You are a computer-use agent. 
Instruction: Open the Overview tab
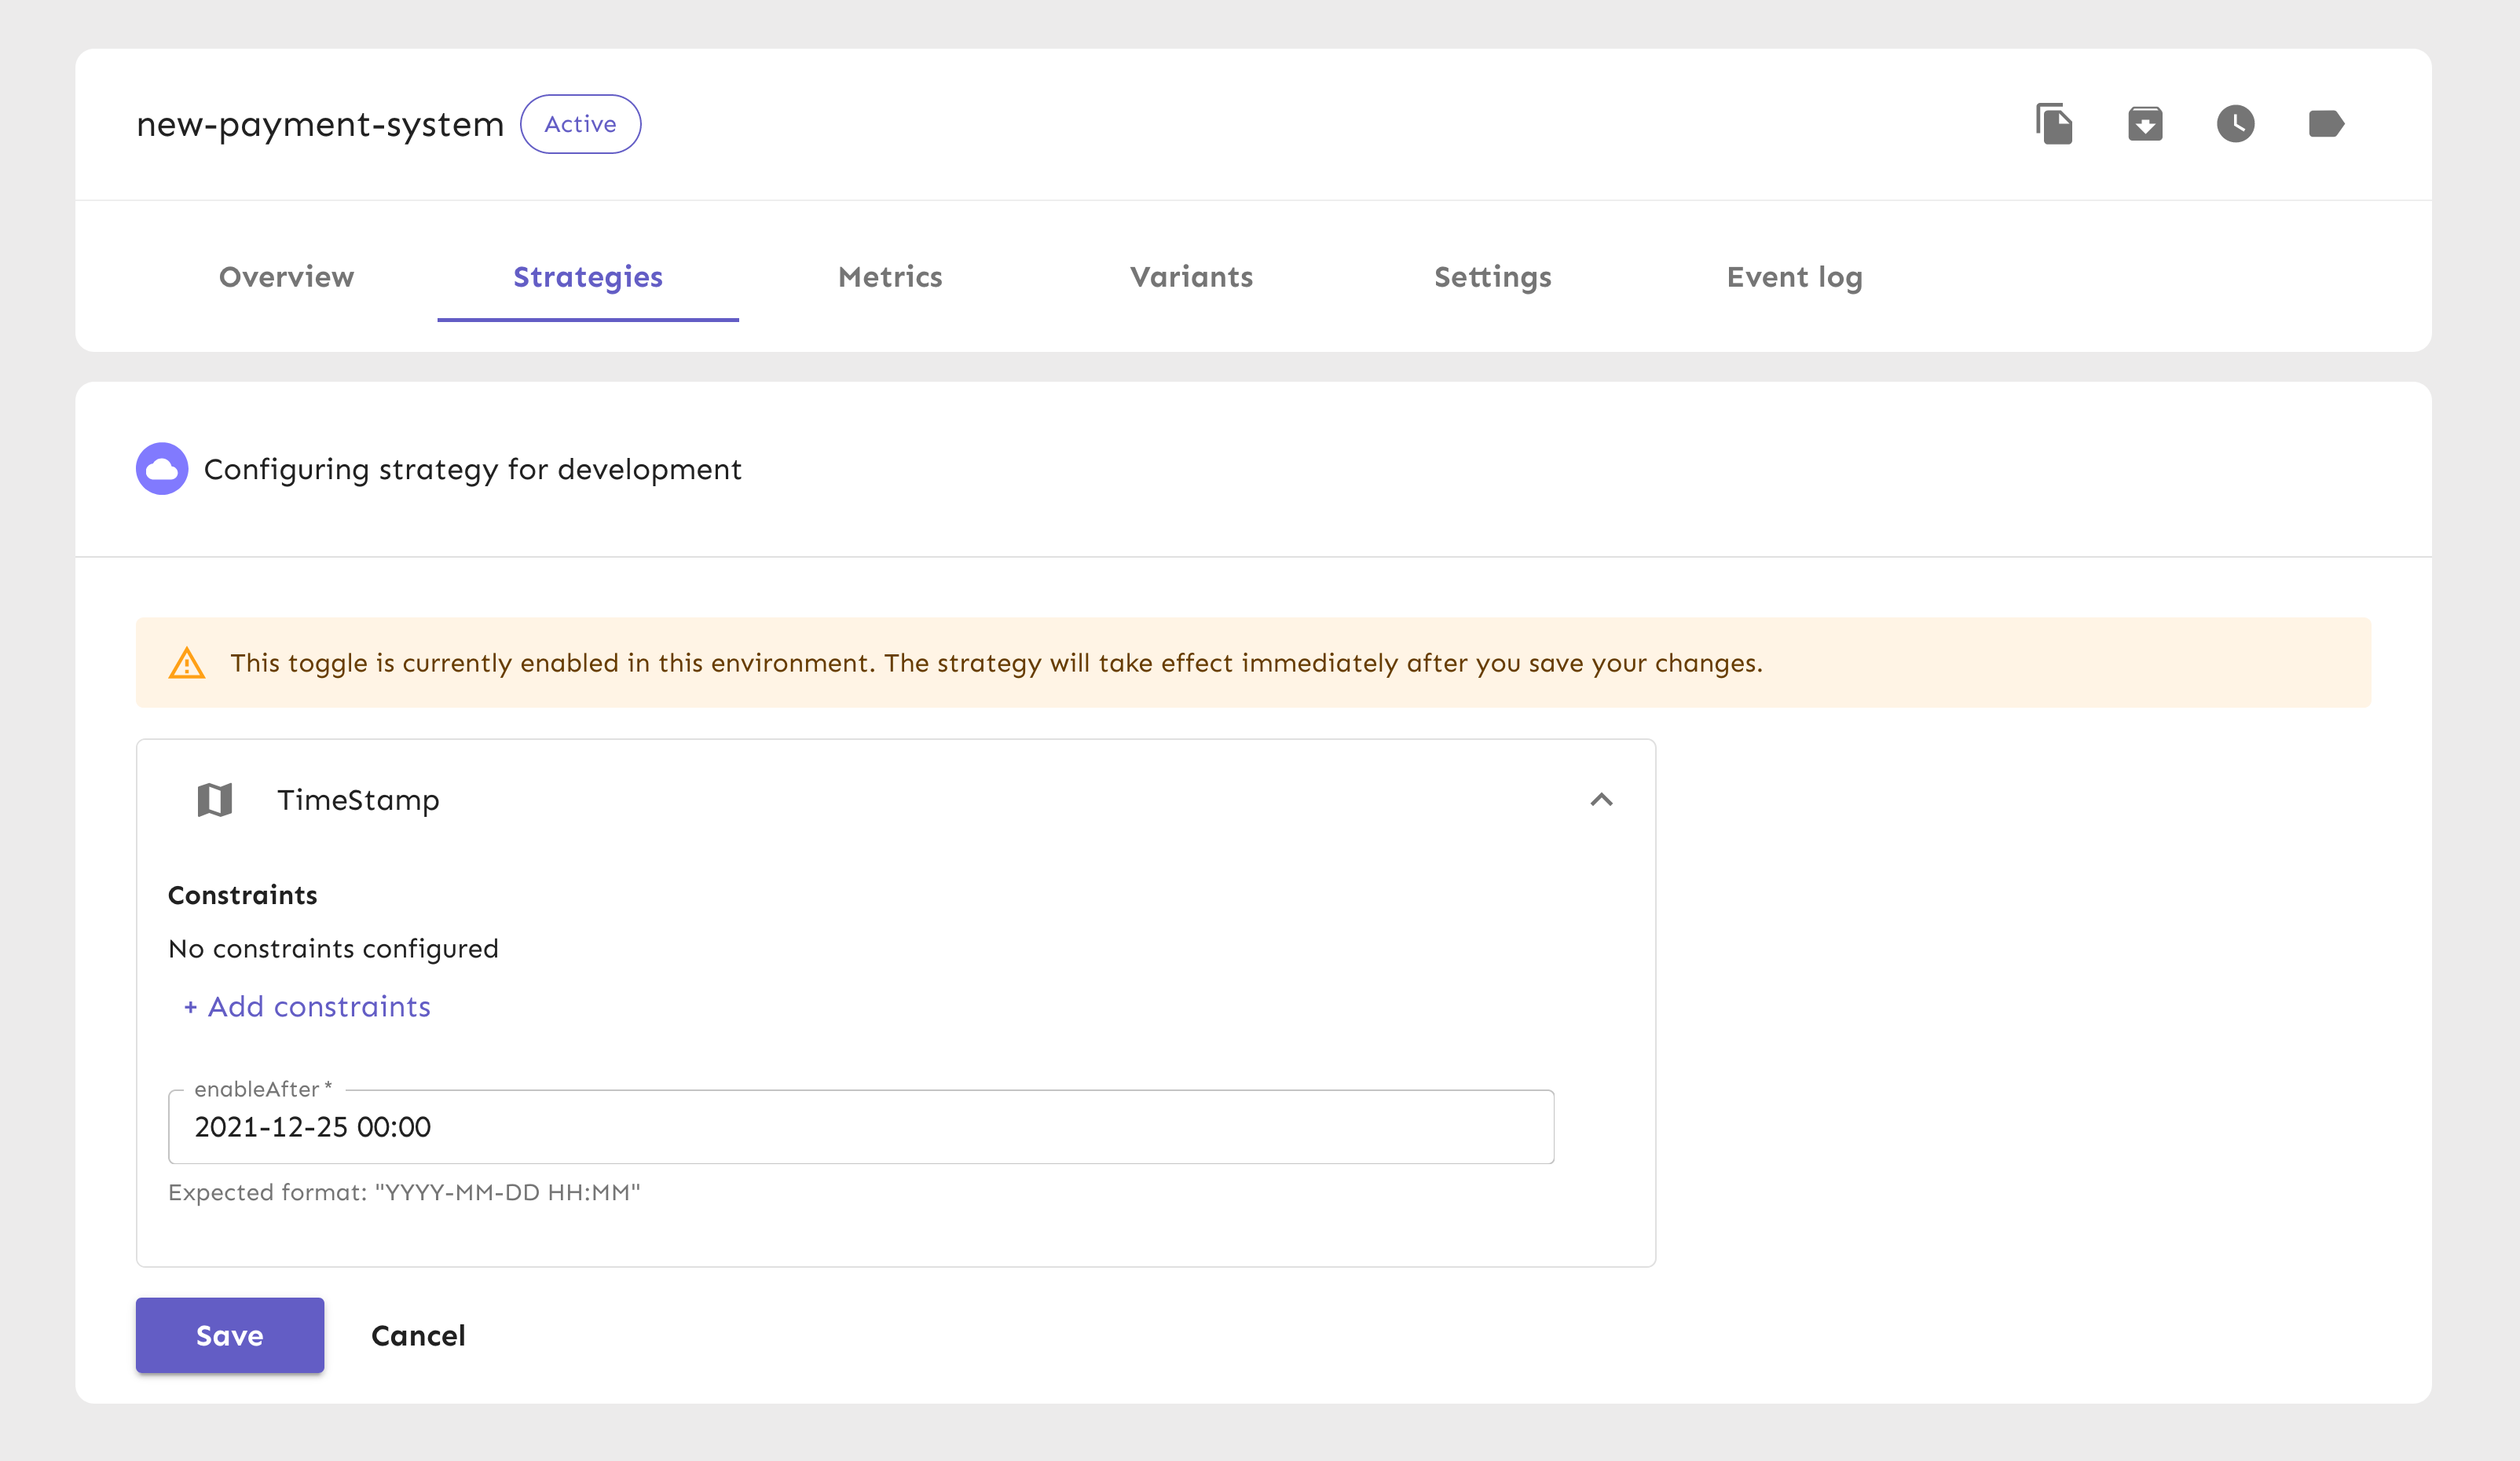tap(286, 277)
